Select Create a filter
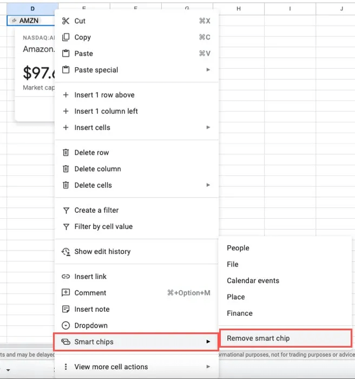Screen dimensions: 355x379 coord(136,210)
